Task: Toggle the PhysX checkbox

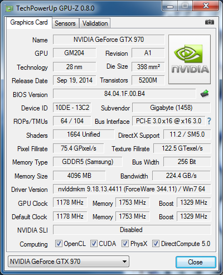Action: 125,243
